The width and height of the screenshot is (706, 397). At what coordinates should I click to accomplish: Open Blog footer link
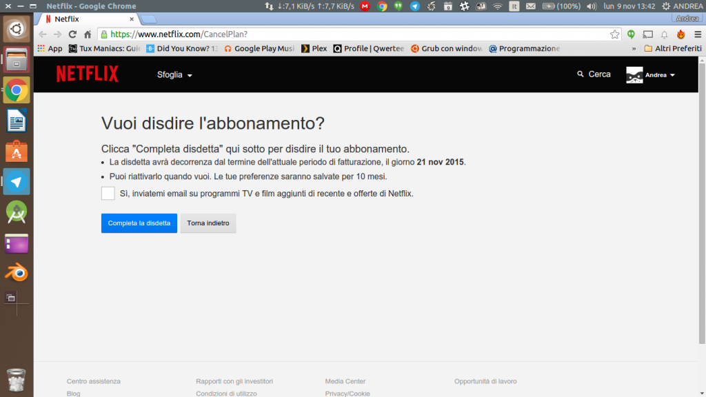pyautogui.click(x=73, y=394)
